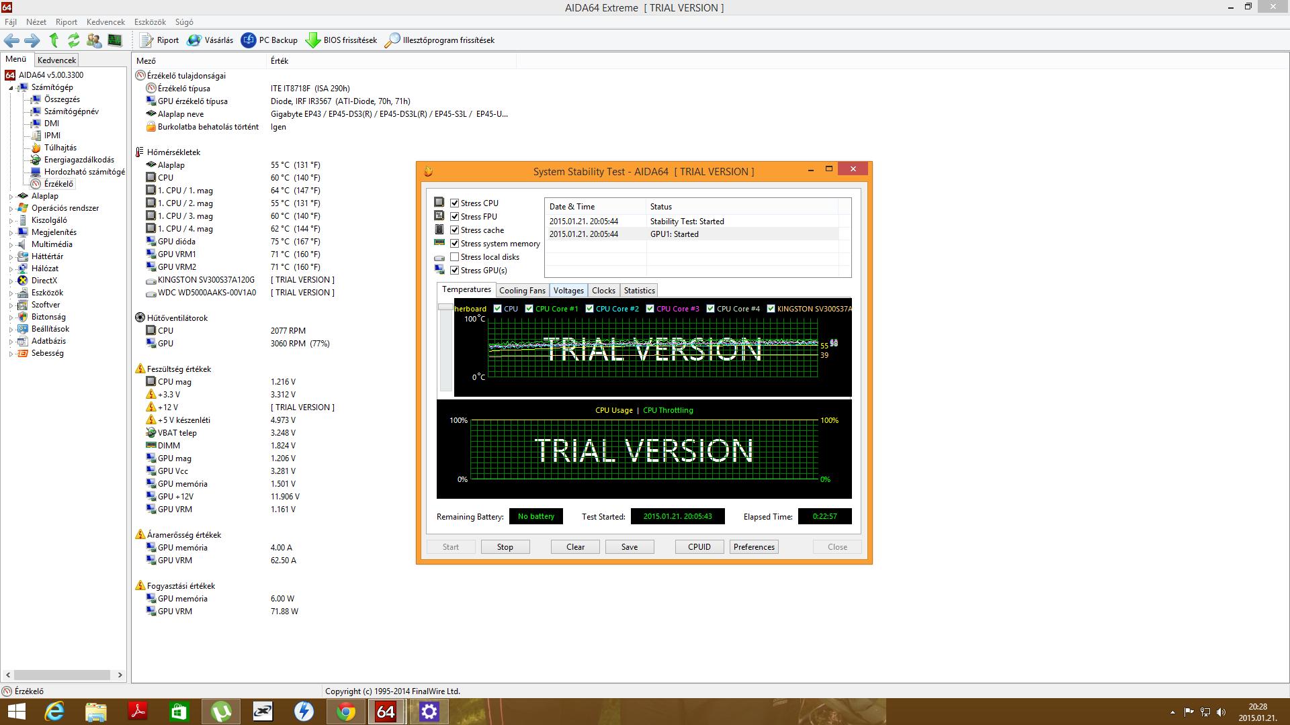Toggle CPU graph line checkbox
The height and width of the screenshot is (725, 1290).
pos(498,309)
